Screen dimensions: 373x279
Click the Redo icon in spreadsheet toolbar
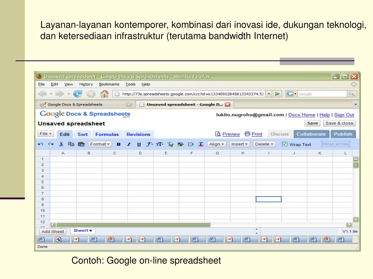[x=51, y=144]
